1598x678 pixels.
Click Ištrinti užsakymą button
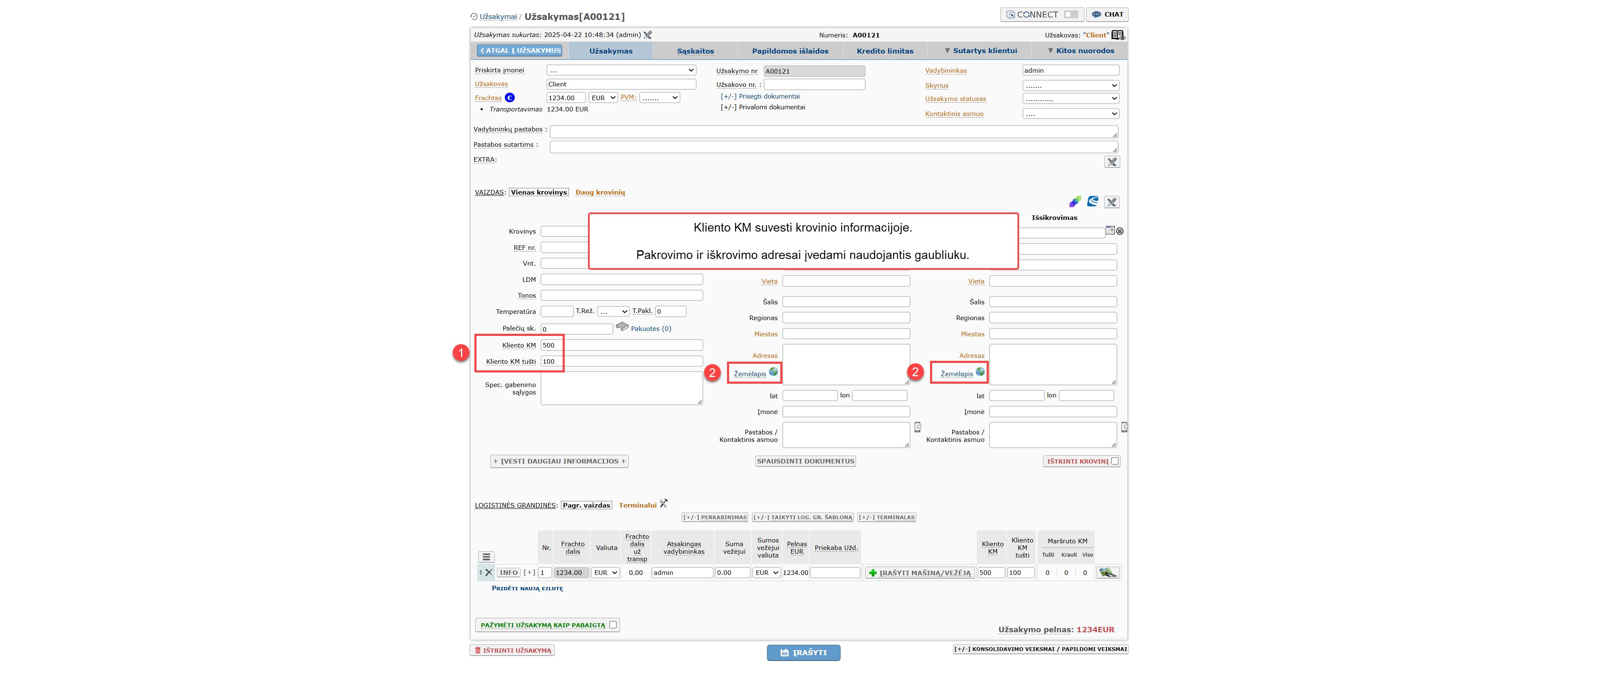point(512,651)
